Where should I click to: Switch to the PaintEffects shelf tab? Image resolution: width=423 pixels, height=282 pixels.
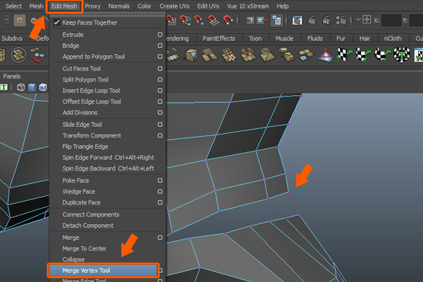pyautogui.click(x=219, y=38)
